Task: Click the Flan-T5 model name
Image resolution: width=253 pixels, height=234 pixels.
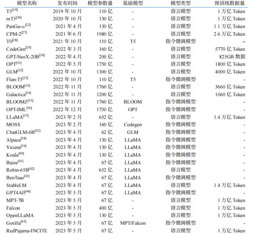Action: (17, 79)
